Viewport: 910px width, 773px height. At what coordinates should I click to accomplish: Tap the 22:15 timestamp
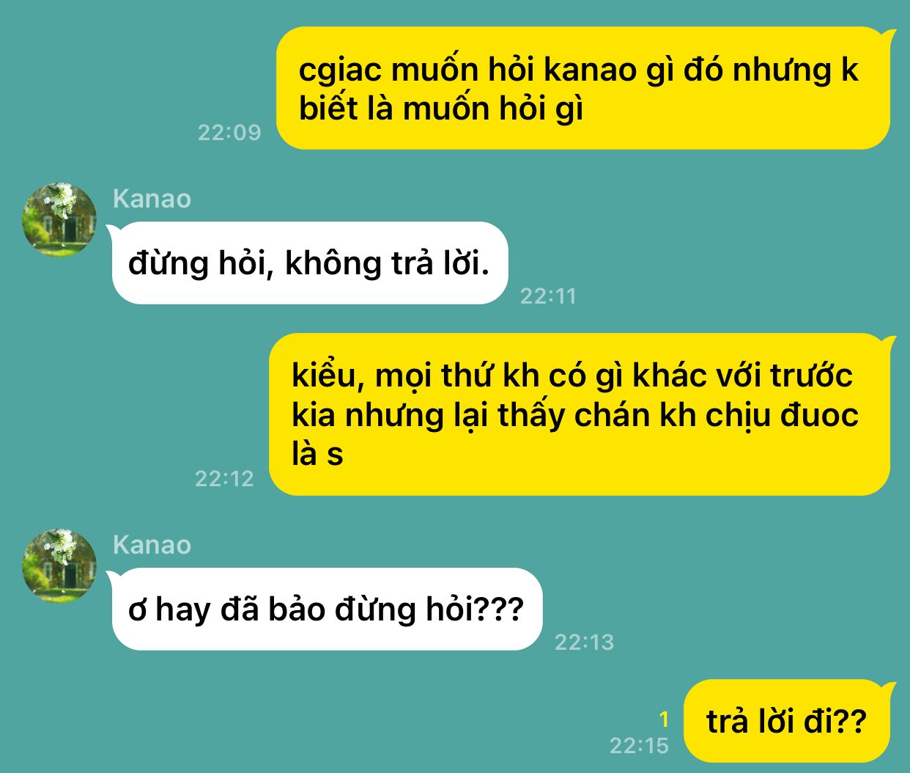click(639, 746)
